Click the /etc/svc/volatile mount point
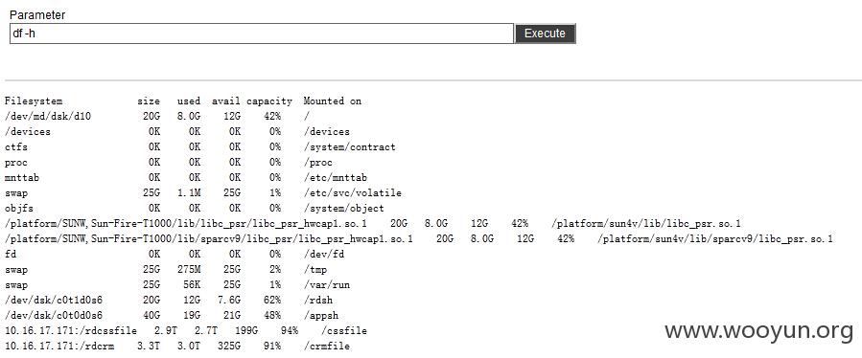The width and height of the screenshot is (862, 358). pos(352,193)
